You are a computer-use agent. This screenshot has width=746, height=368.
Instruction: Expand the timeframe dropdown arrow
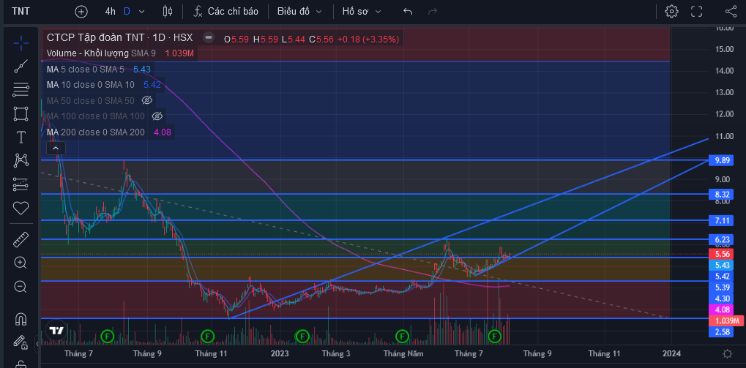pos(141,12)
